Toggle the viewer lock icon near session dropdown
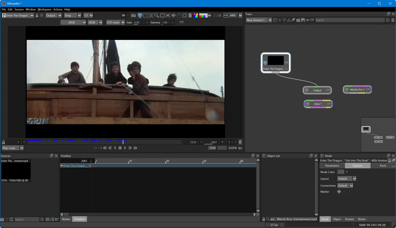The height and width of the screenshot is (228, 396). click(37, 15)
